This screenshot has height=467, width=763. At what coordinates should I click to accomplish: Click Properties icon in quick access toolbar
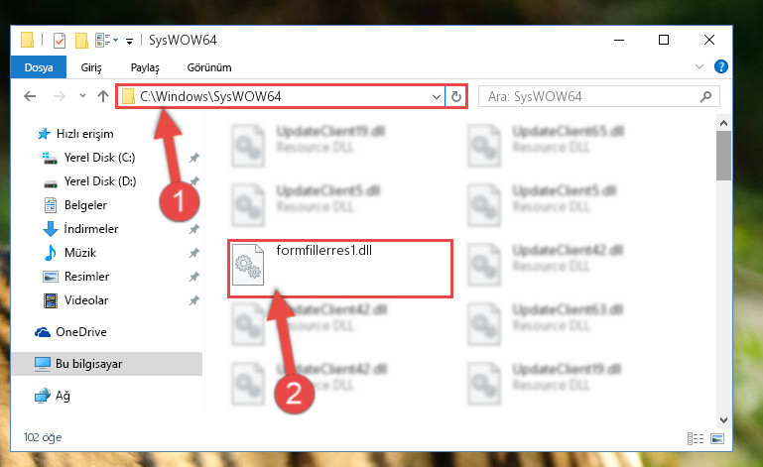click(x=60, y=41)
